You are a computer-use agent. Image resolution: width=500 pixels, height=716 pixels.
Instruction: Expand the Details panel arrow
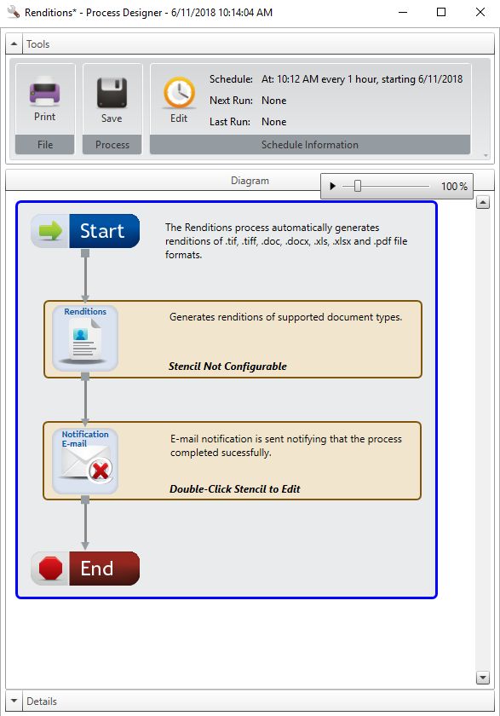pos(14,701)
